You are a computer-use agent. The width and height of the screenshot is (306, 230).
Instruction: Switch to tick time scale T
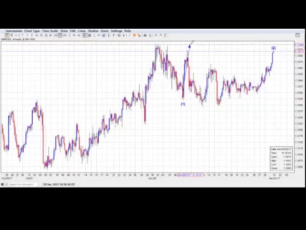(x=22, y=35)
